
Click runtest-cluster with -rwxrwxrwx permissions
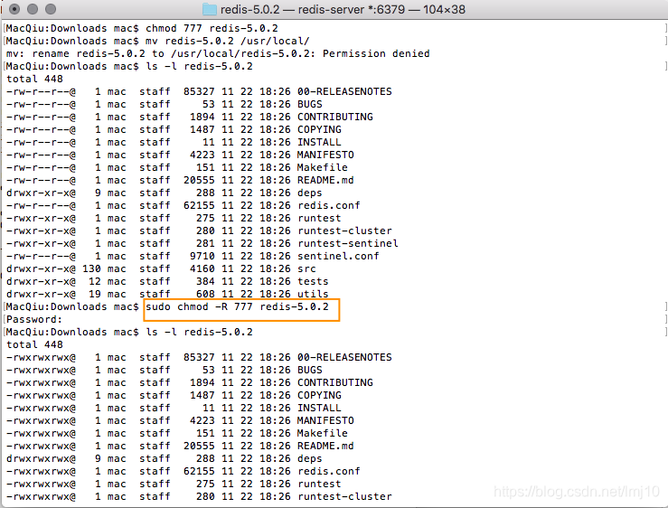(x=344, y=497)
